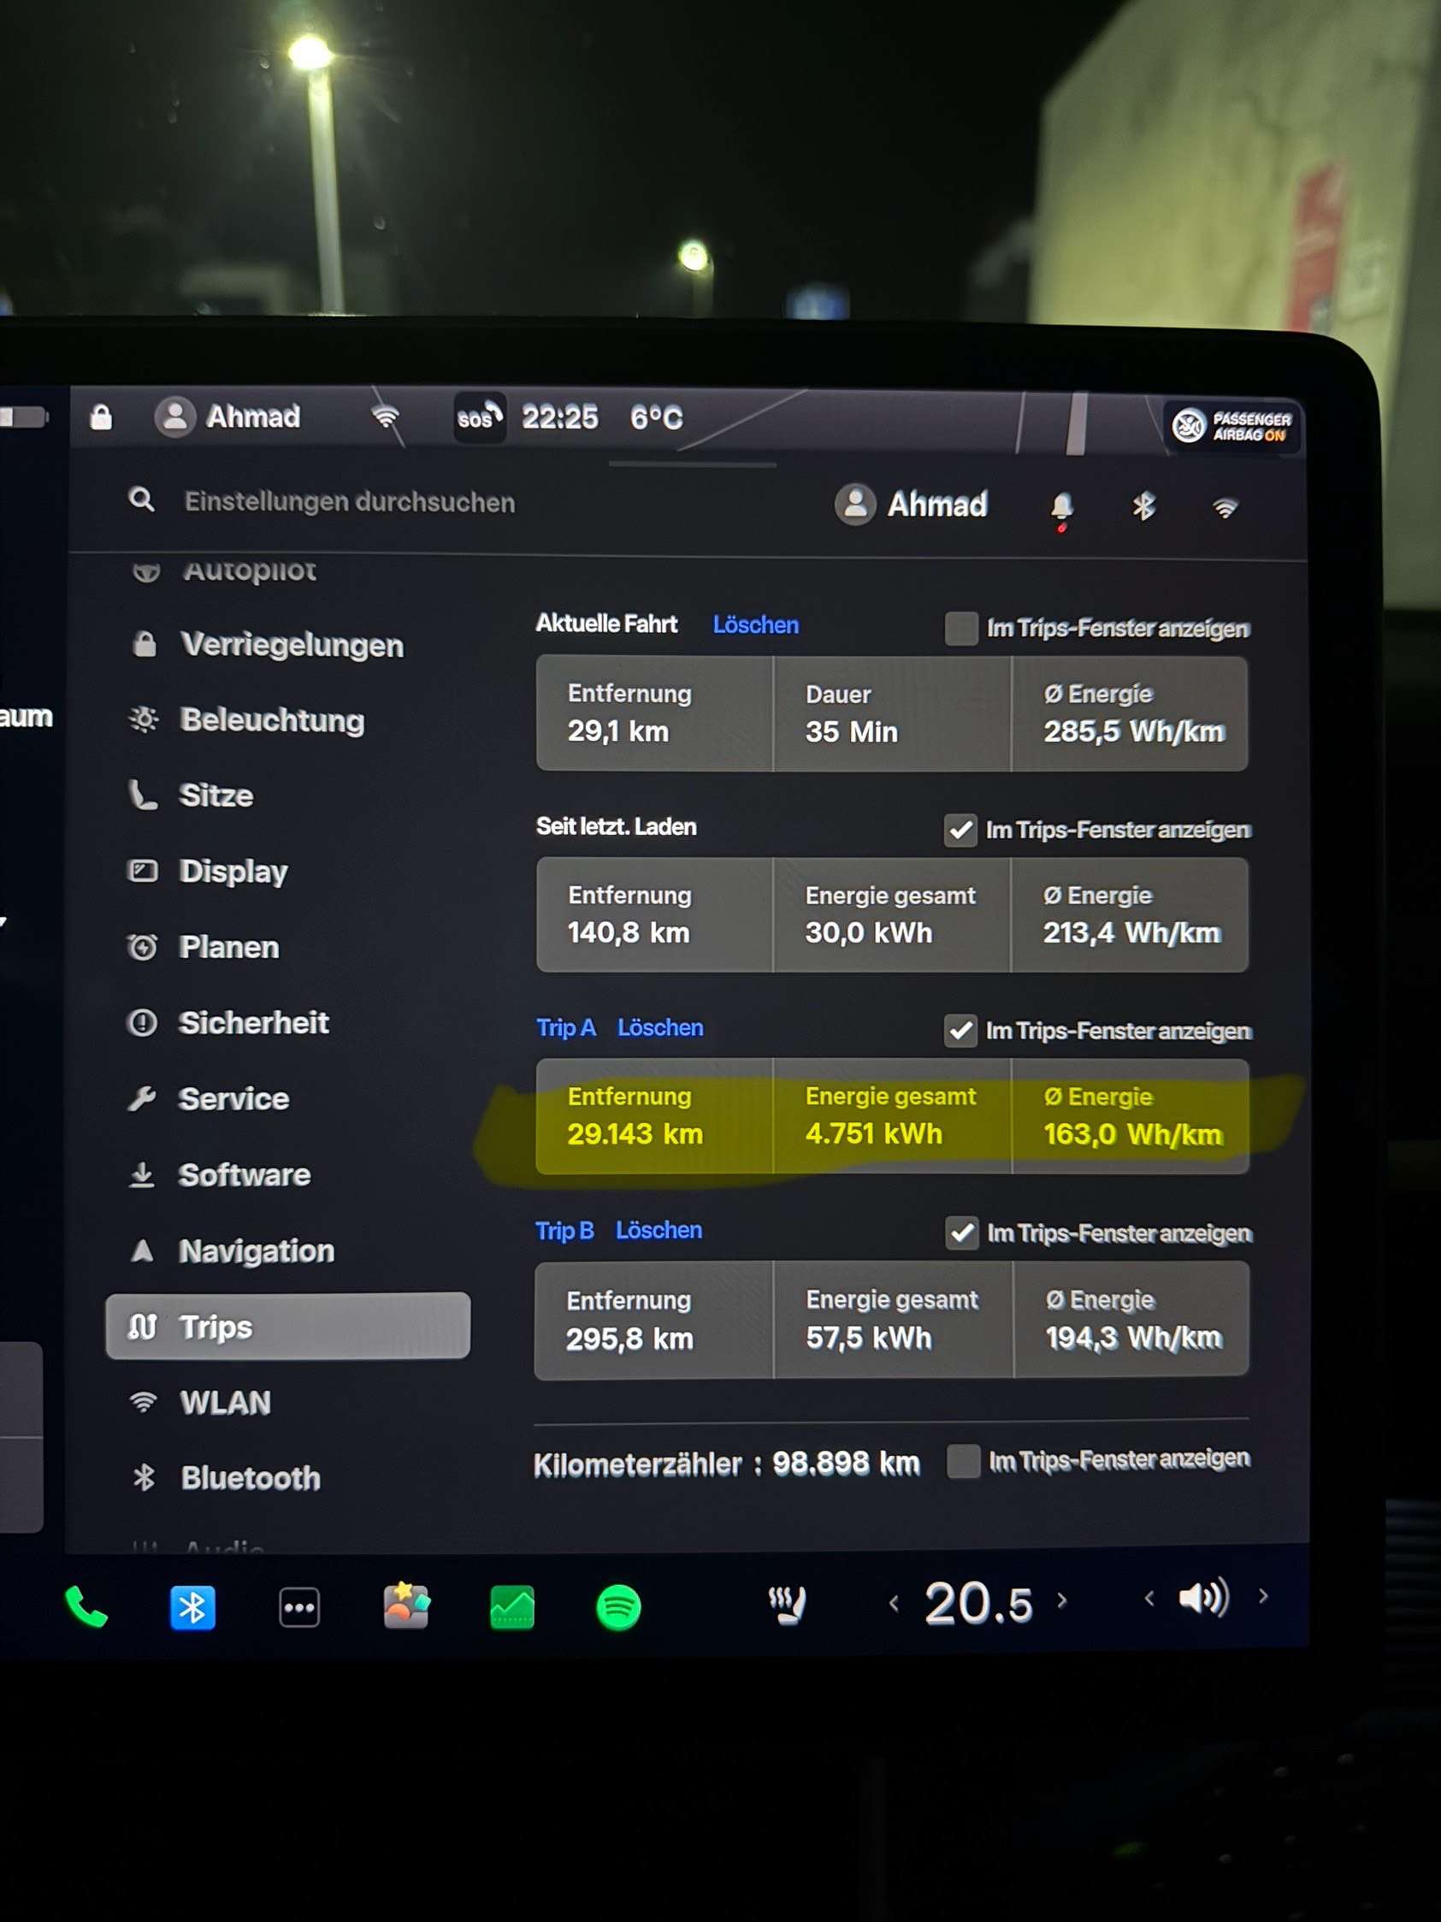Viewport: 1441px width, 1922px height.
Task: Open the seat heater control icon
Action: (788, 1605)
